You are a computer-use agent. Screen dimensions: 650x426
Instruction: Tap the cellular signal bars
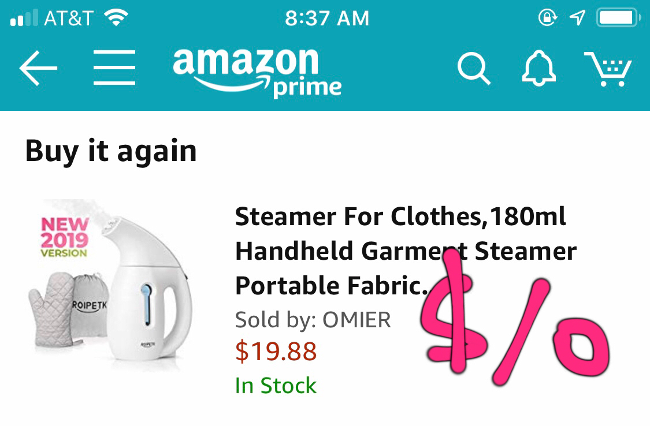point(24,18)
